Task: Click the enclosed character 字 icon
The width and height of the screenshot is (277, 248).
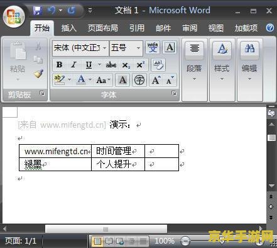Action: pos(139,80)
